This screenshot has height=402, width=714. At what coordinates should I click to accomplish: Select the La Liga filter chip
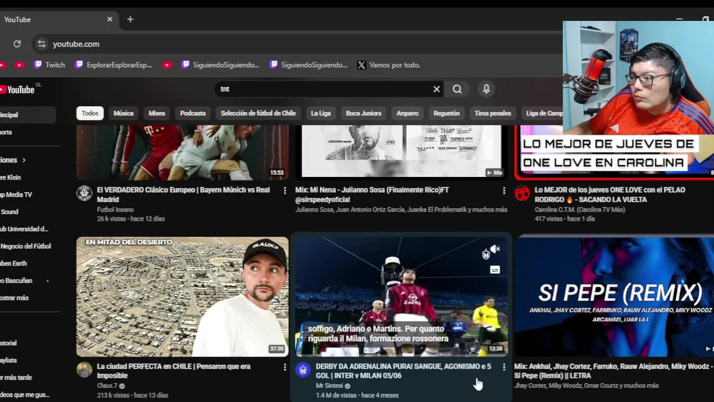321,113
